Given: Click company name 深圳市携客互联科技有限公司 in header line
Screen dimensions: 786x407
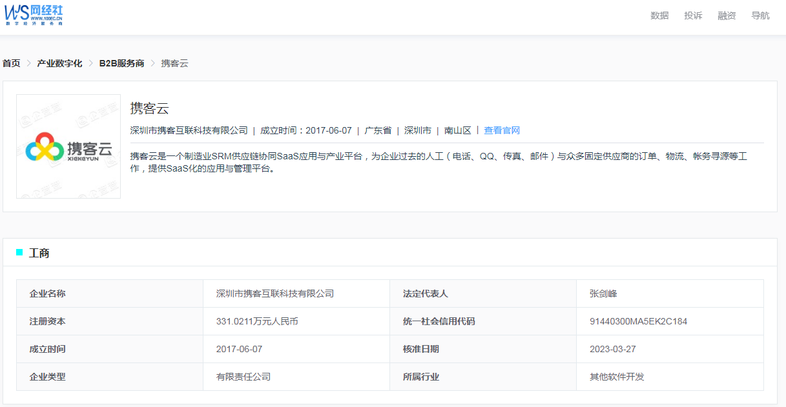Looking at the screenshot, I should pyautogui.click(x=189, y=130).
